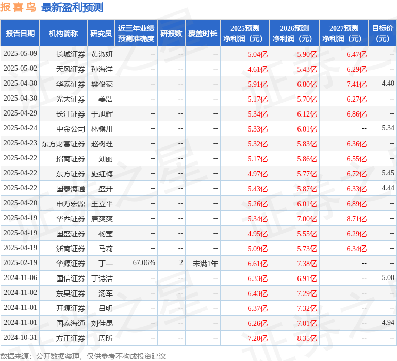Click the 2026预测净利润 column header
Screen dimensions: 397x361
294,33
